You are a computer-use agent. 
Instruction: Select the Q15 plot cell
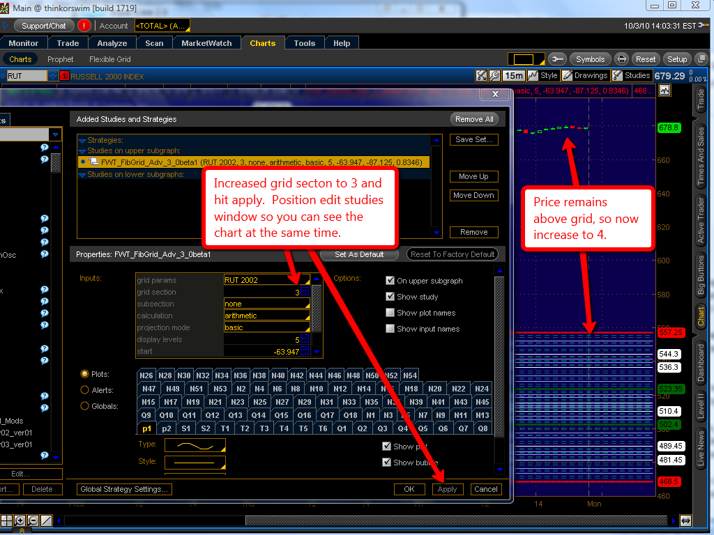tap(281, 415)
